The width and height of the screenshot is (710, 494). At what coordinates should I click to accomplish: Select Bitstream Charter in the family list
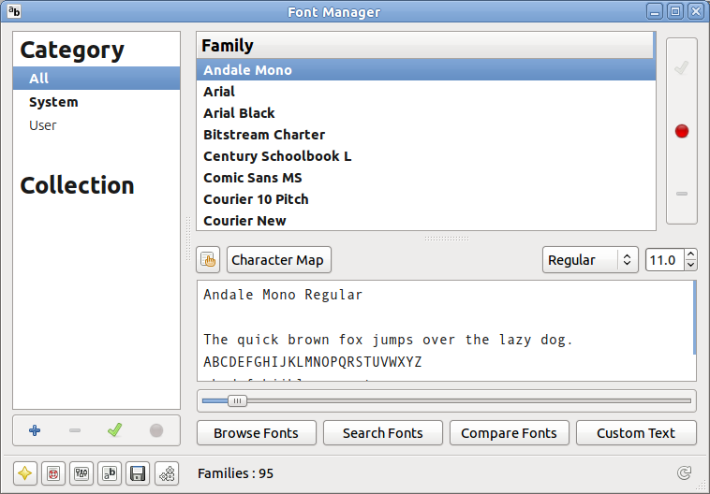coord(426,135)
